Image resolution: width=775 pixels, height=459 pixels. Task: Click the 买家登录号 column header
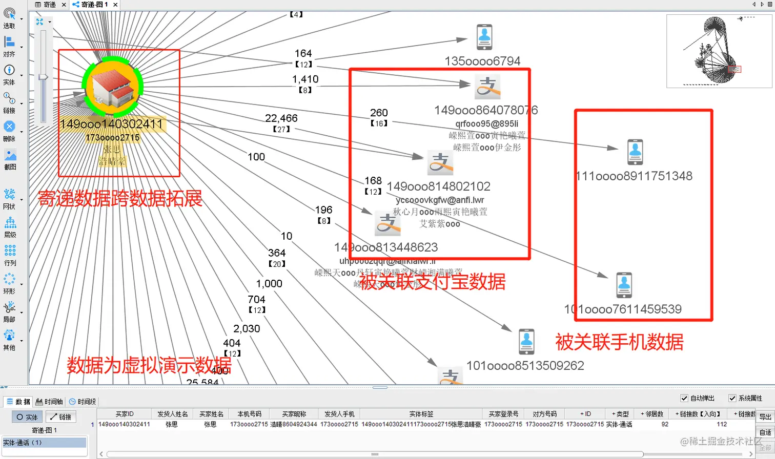point(503,414)
